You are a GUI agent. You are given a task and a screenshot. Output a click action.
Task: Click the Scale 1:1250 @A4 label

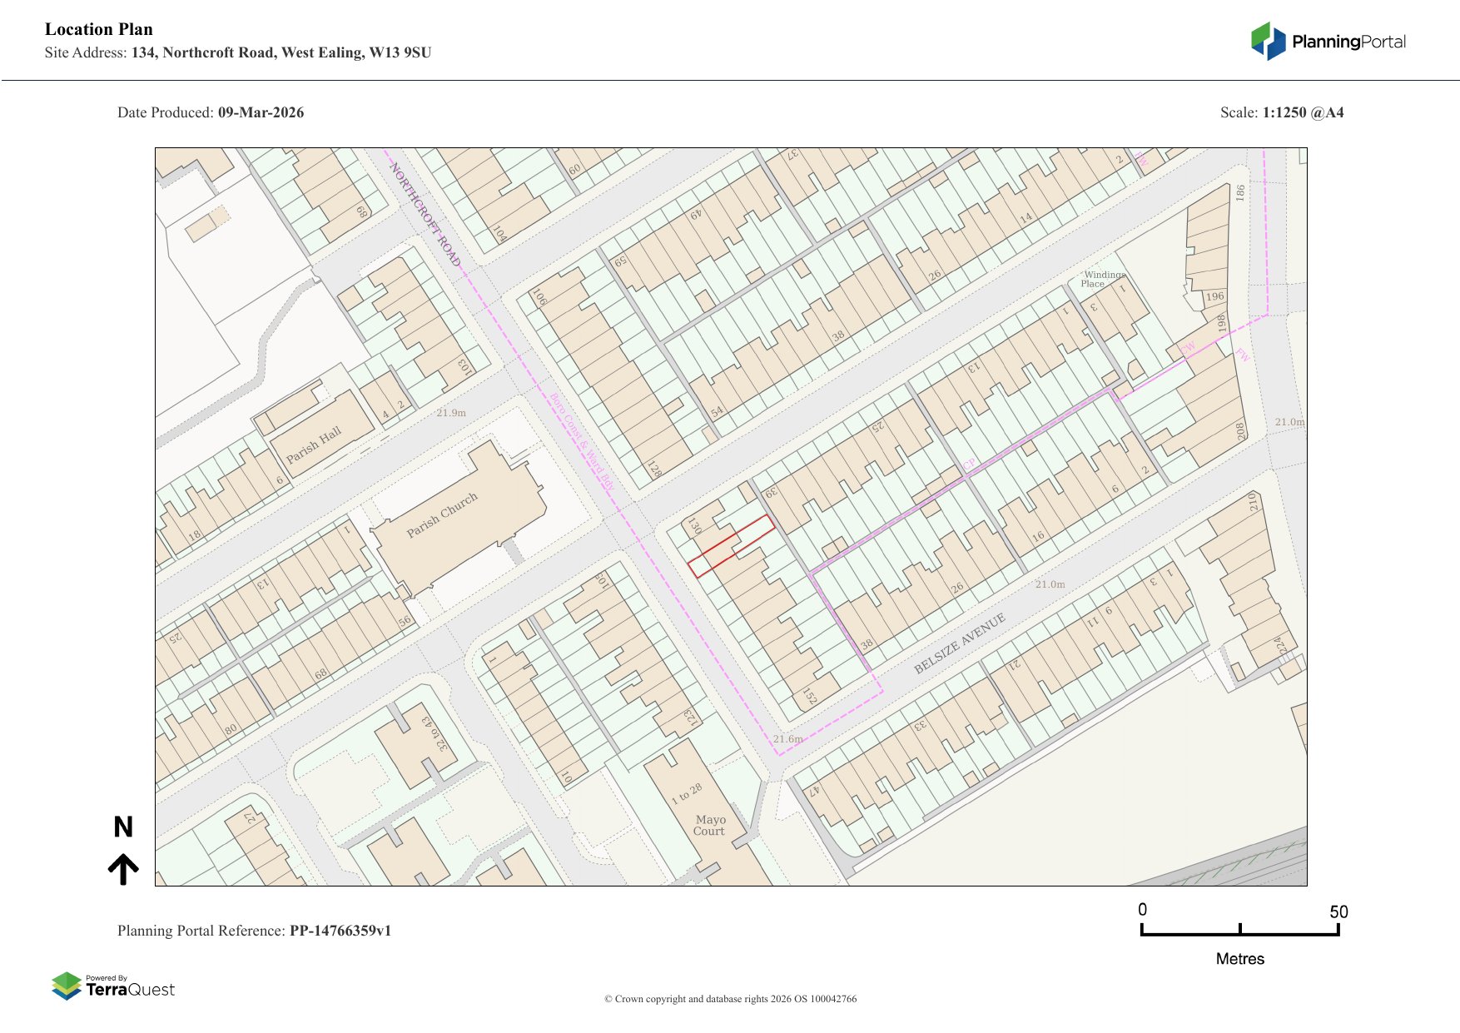(x=1281, y=112)
